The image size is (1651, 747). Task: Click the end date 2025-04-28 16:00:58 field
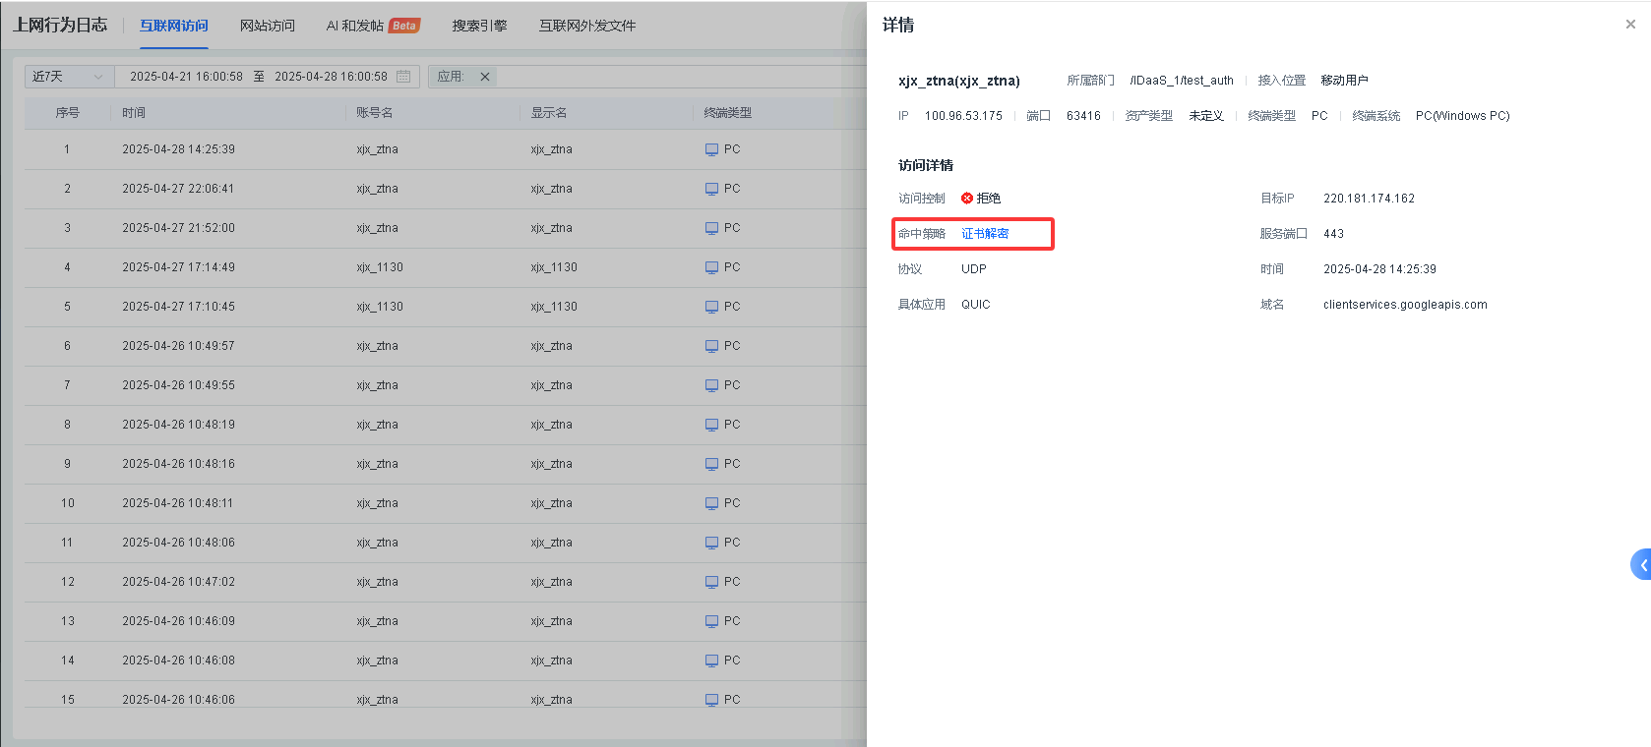331,77
